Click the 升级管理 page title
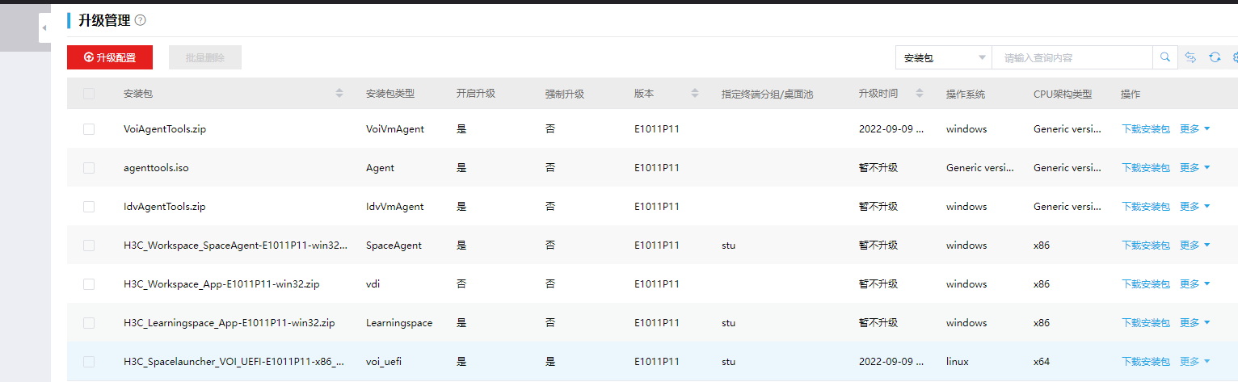Viewport: 1238px width, 382px height. 104,20
